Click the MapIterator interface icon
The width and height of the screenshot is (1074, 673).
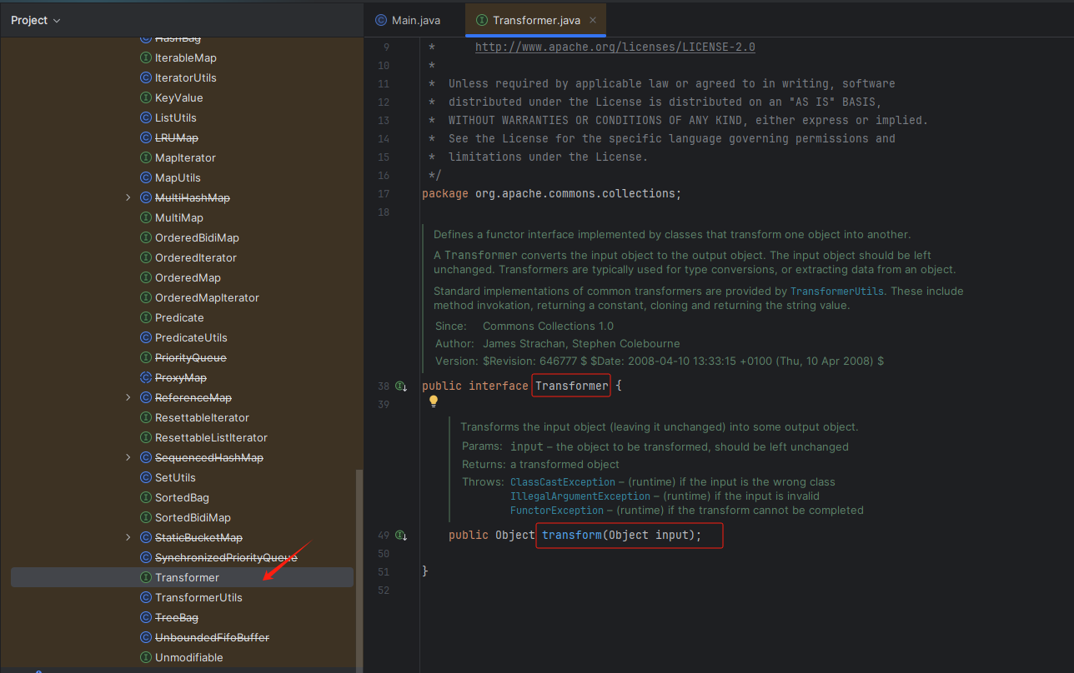[x=146, y=157]
